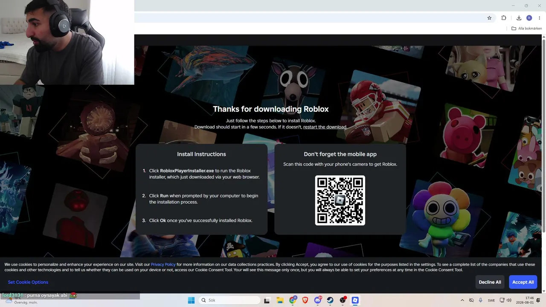Launch Brave browser from the taskbar
546x307 pixels.
click(x=305, y=300)
